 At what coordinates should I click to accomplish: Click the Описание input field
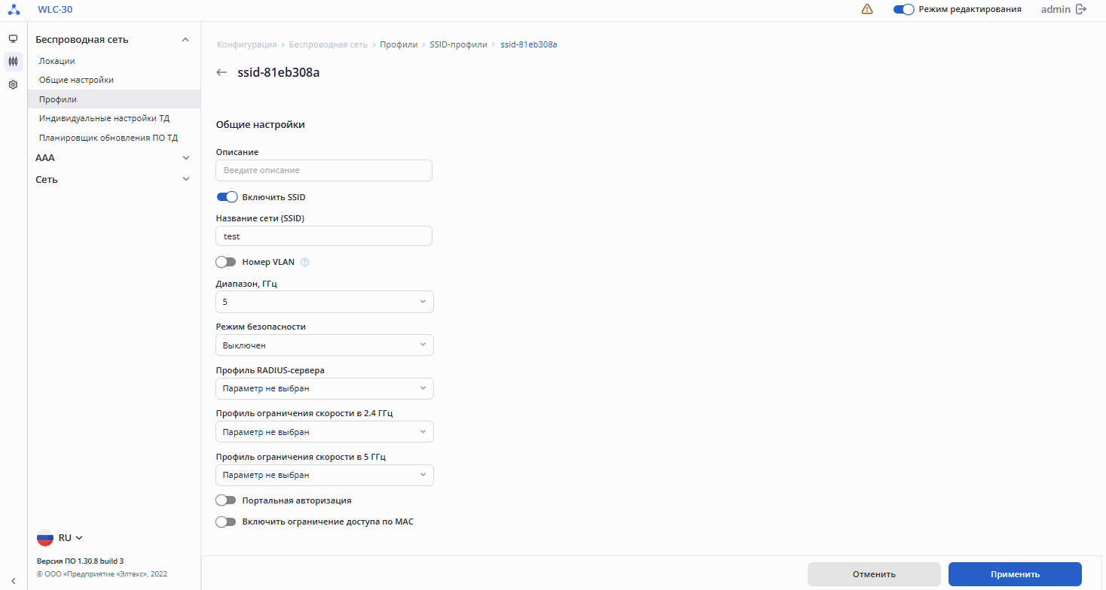(324, 171)
